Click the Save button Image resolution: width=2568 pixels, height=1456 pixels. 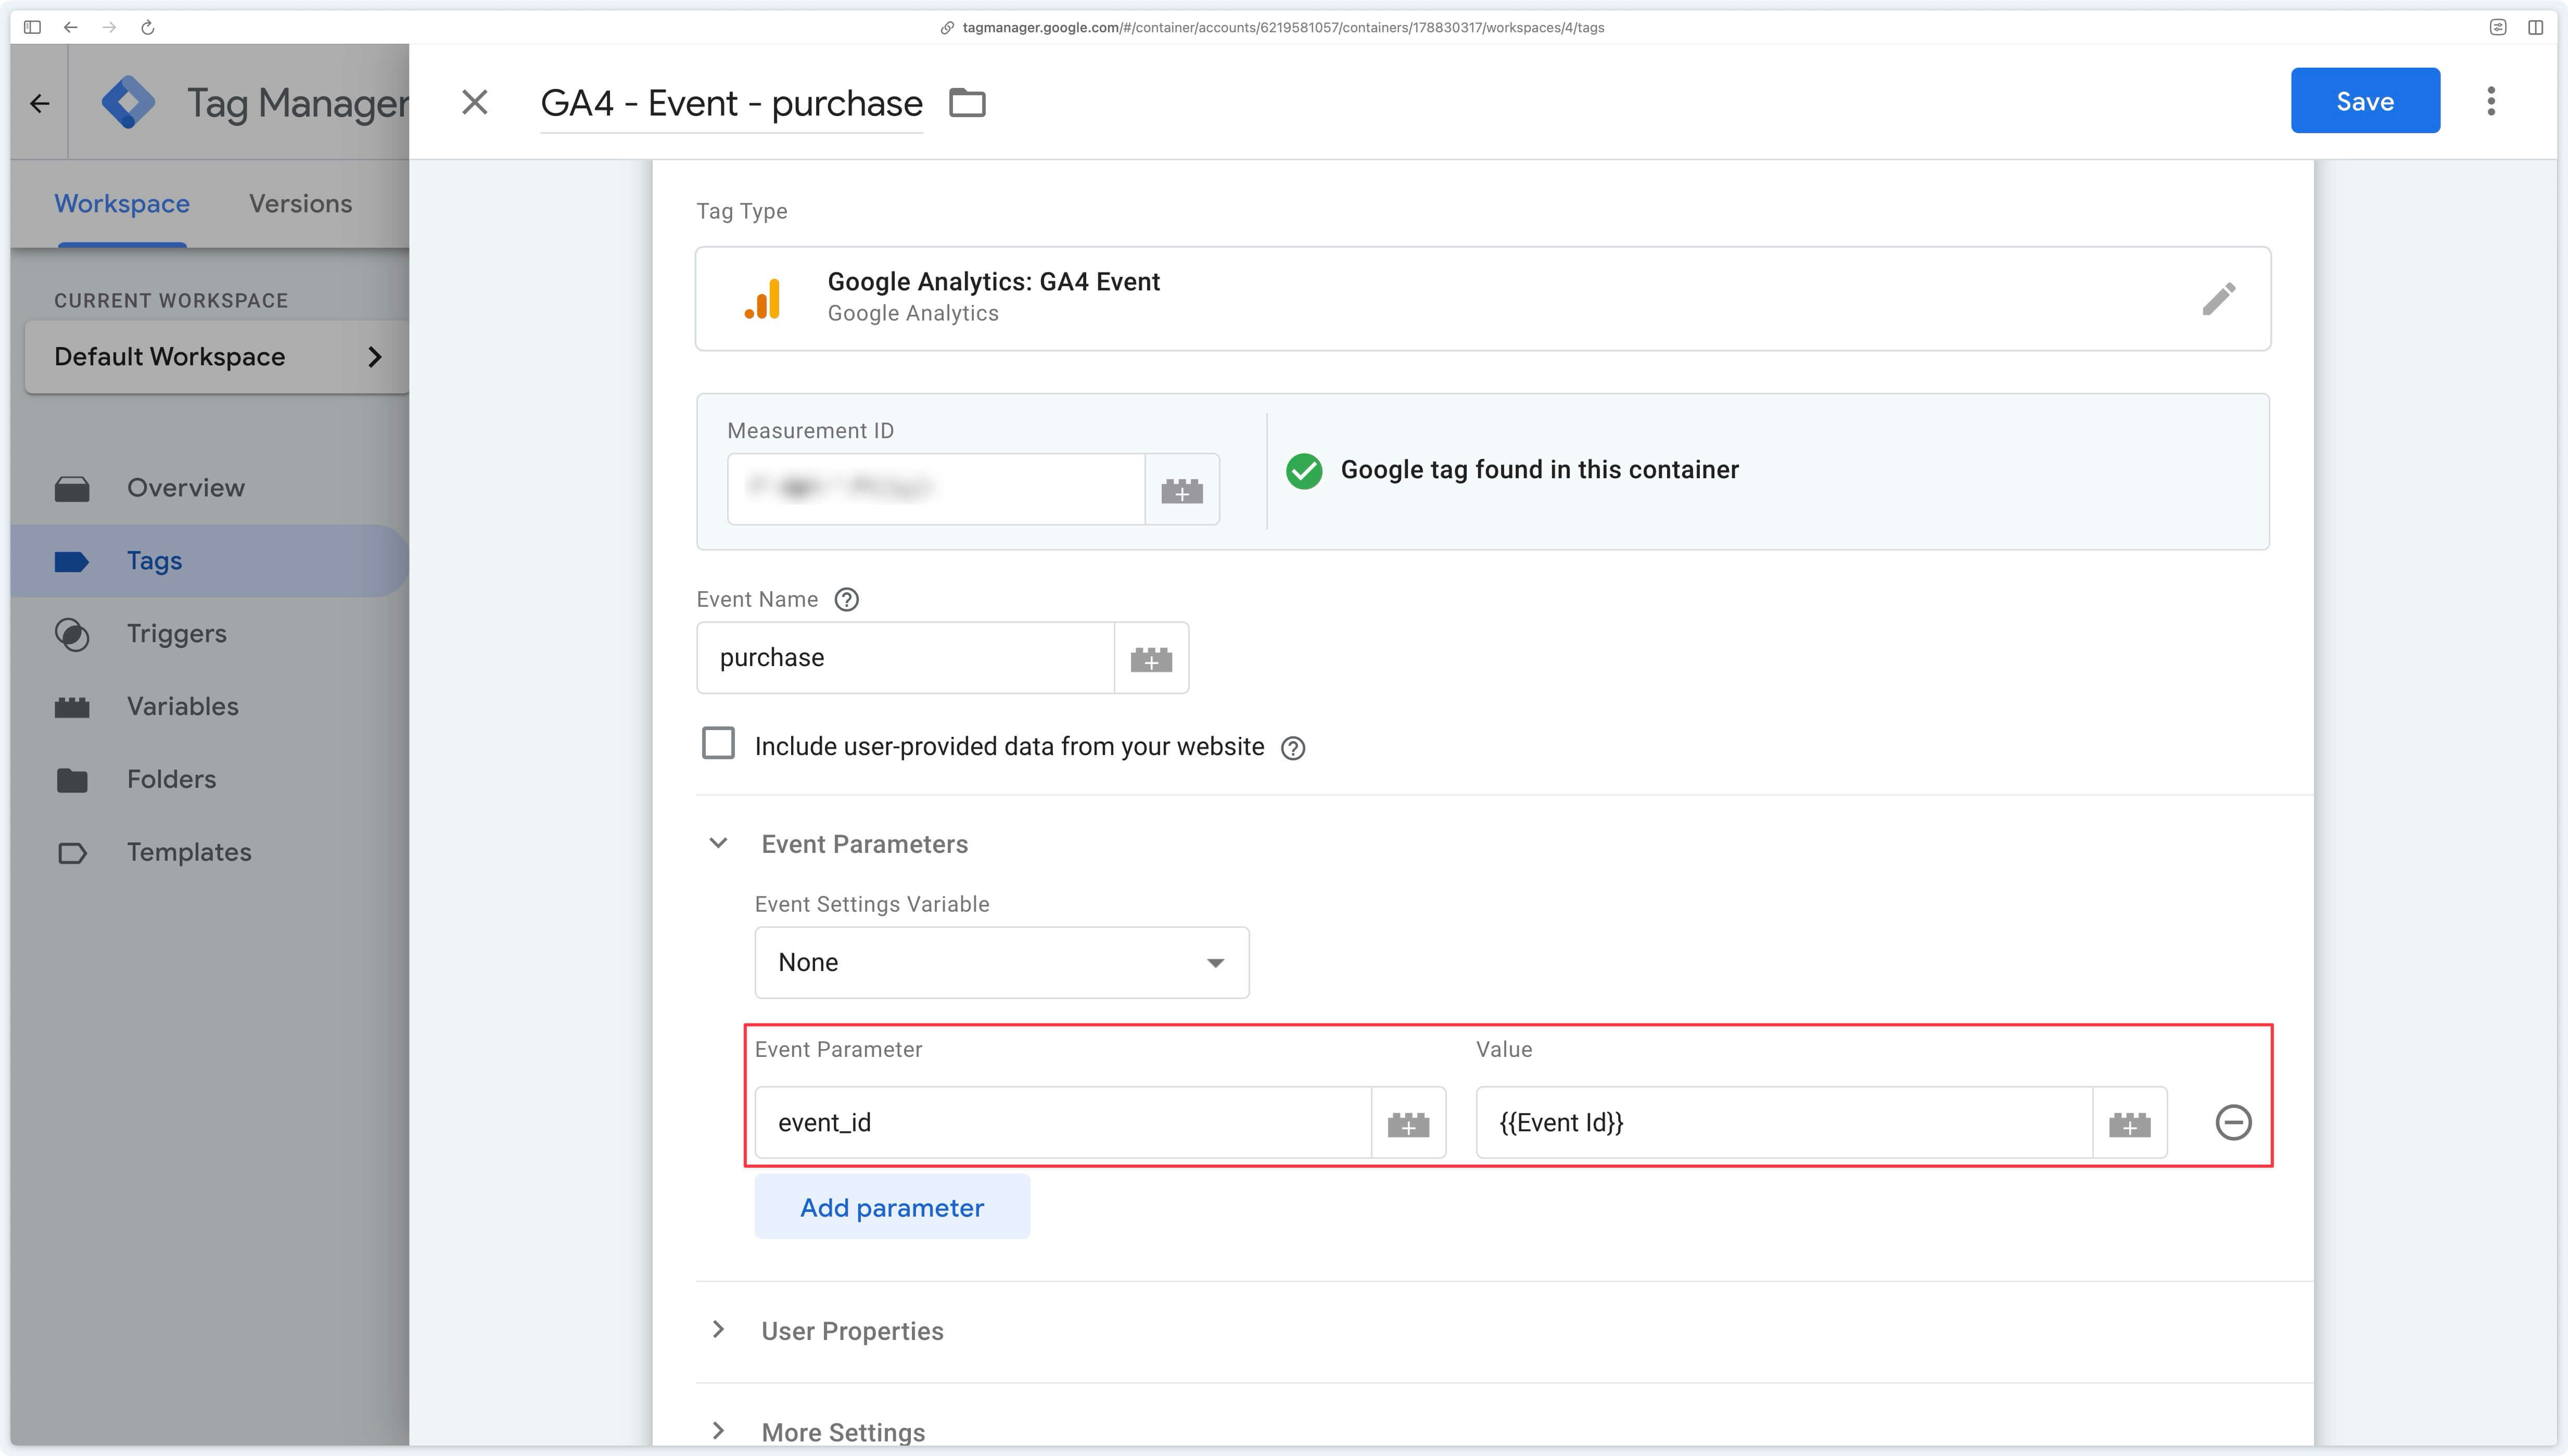point(2365,100)
